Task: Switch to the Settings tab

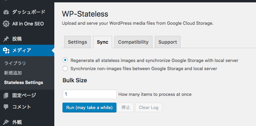Action: click(x=77, y=42)
